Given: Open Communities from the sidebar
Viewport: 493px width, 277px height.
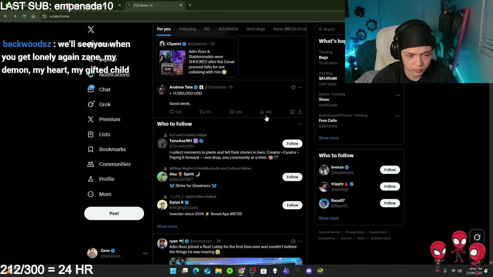Looking at the screenshot, I should [x=109, y=164].
